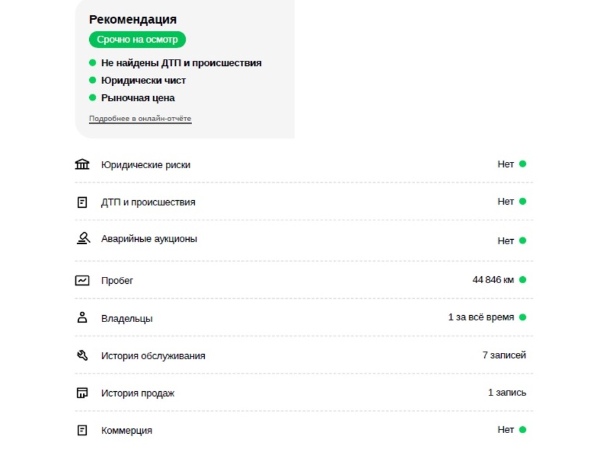Click the document icon beside ДТП и происшествия
Viewport: 603px width, 452px height.
[x=82, y=202]
